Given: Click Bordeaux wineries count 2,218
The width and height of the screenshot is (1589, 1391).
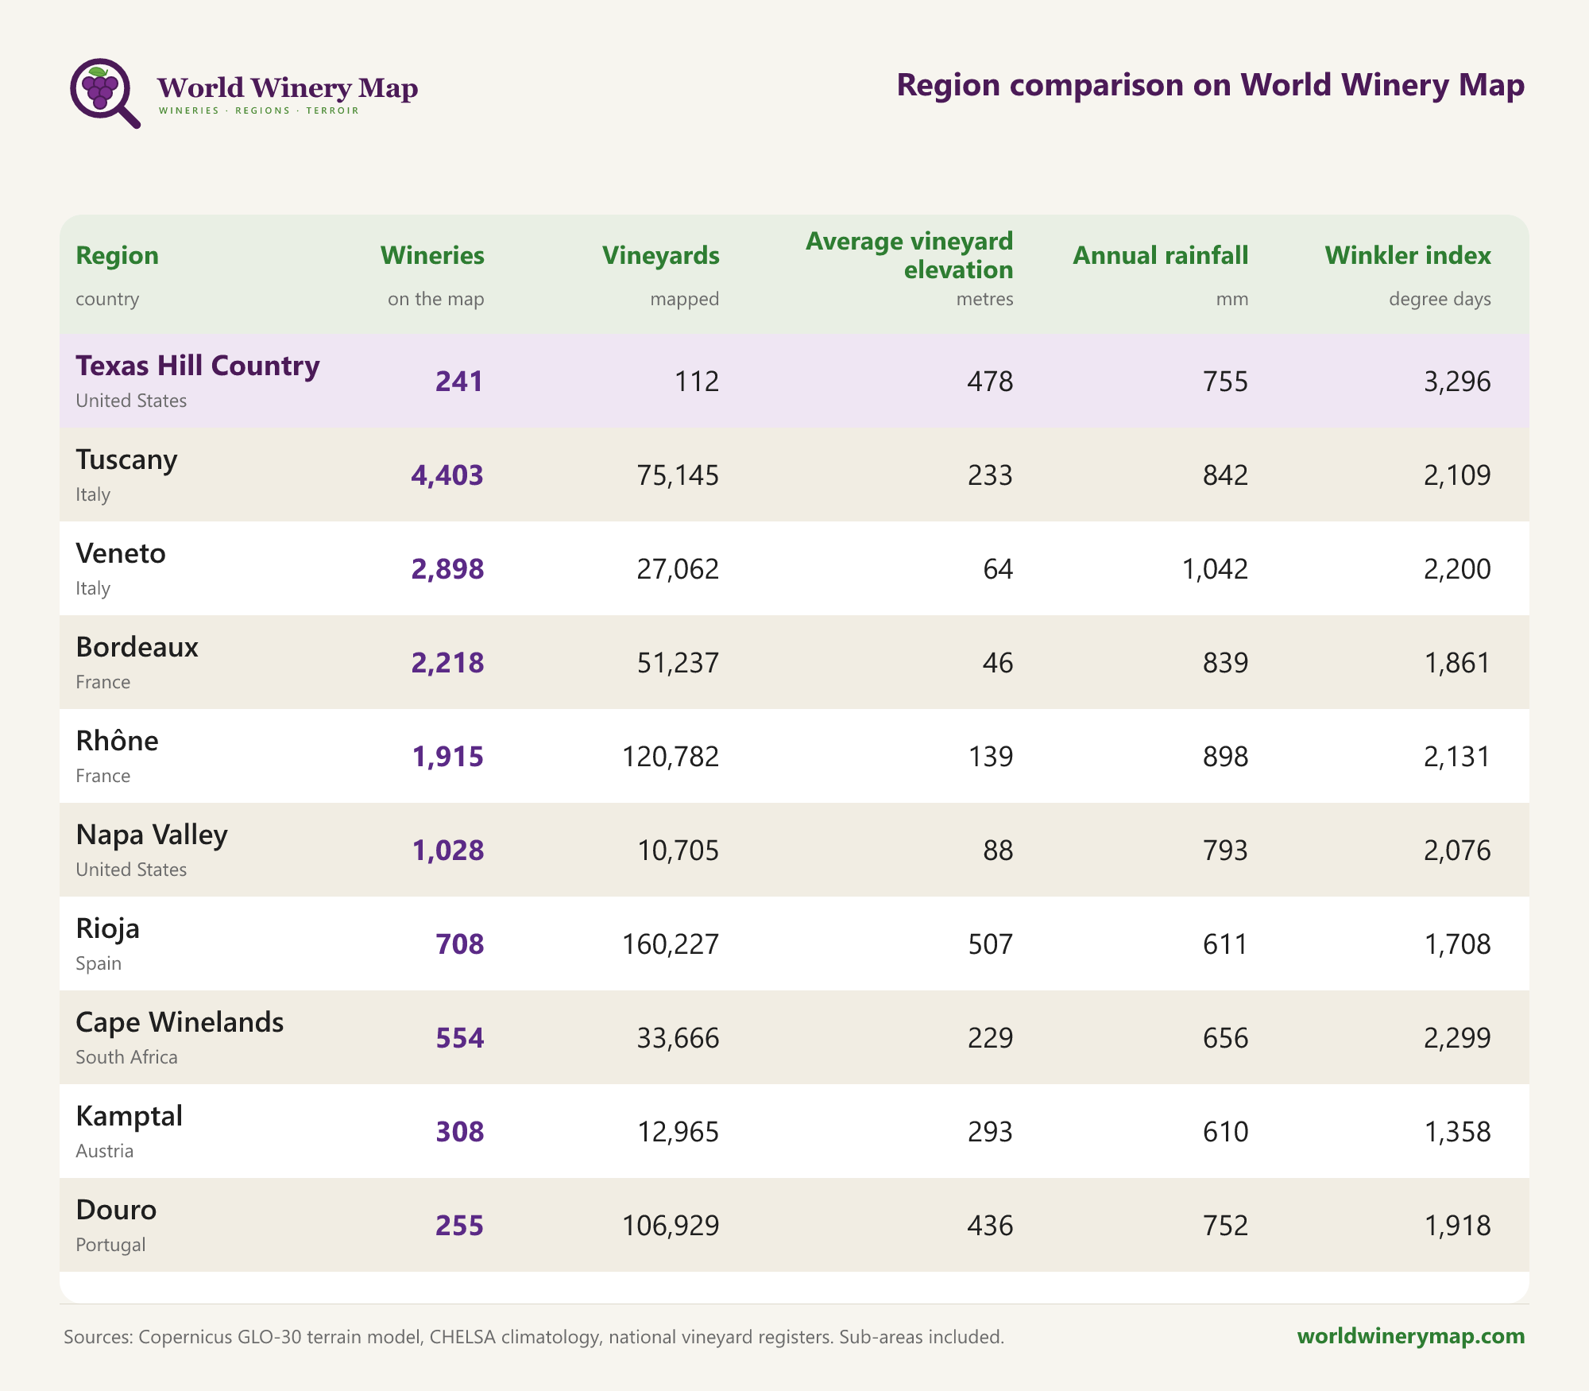Looking at the screenshot, I should [447, 663].
